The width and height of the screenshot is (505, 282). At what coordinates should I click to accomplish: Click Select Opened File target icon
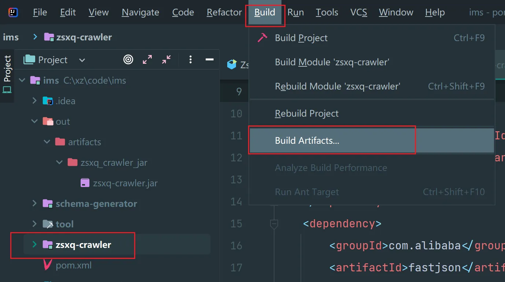point(128,59)
